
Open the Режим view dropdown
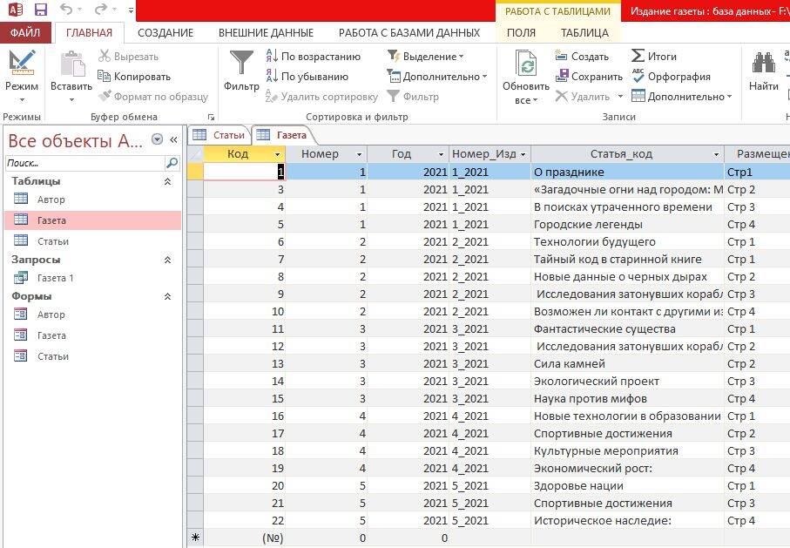[x=22, y=96]
